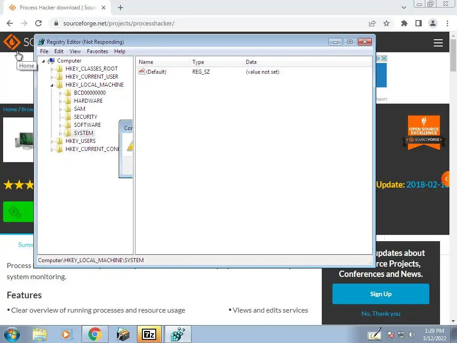Open the Windows Start menu
This screenshot has height=343, width=457.
(x=12, y=334)
